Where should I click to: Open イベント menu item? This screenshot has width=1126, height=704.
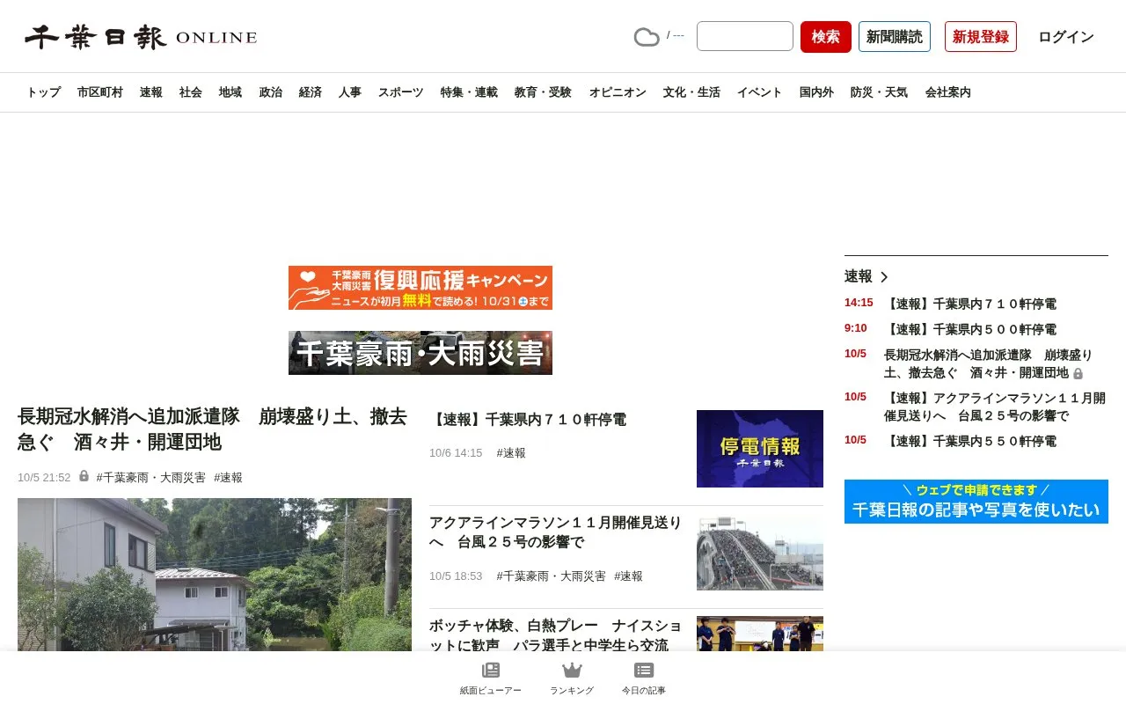pos(759,92)
